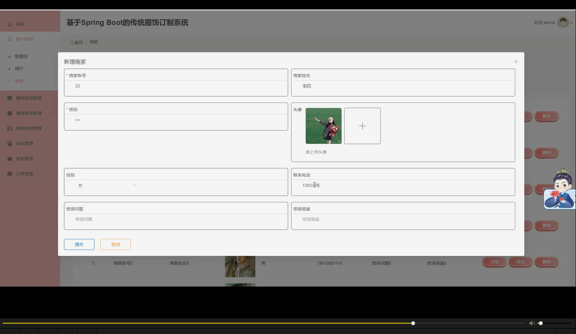Click 首页 breadcrumb link

coord(79,43)
